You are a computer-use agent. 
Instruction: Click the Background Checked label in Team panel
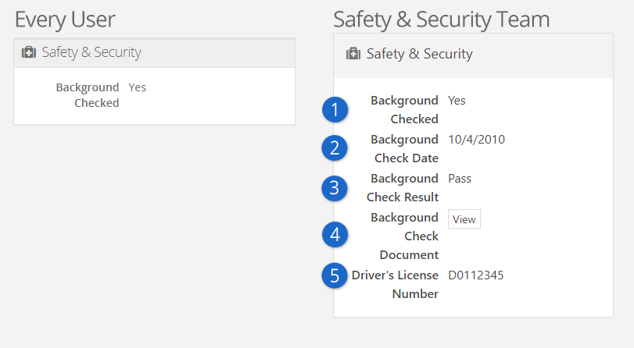(x=404, y=110)
